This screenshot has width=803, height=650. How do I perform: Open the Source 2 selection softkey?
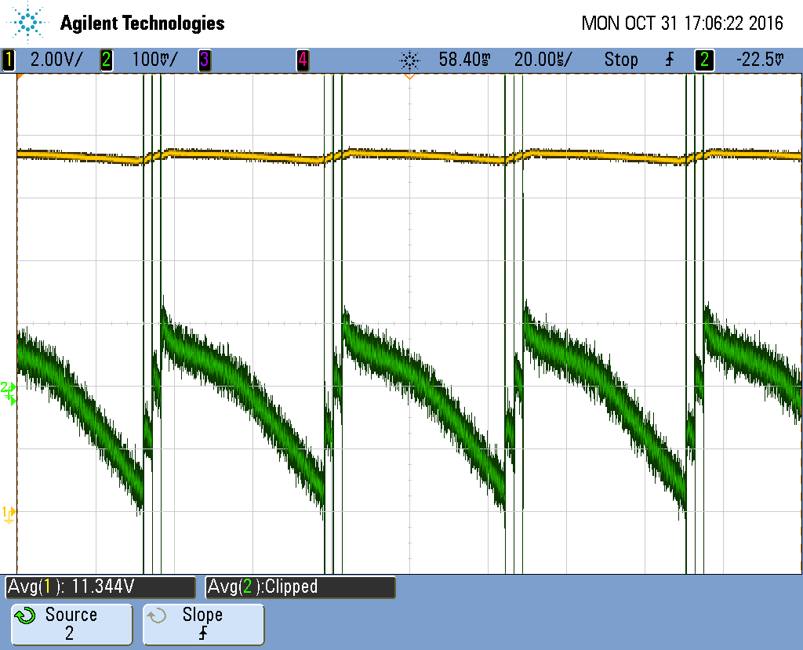pyautogui.click(x=71, y=624)
